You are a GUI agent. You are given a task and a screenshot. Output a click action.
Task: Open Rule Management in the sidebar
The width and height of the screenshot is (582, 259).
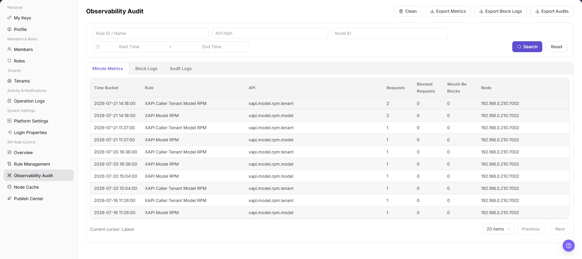[38, 164]
